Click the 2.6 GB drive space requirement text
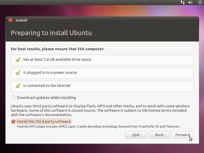The width and height of the screenshot is (204, 153). pos(57,59)
